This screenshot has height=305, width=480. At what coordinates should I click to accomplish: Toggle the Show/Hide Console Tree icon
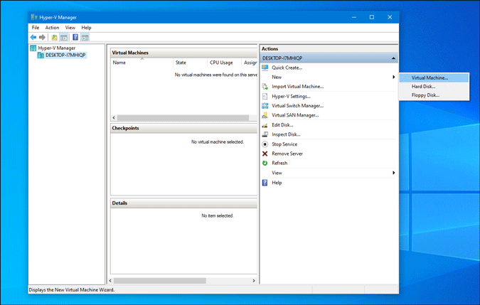coord(64,37)
